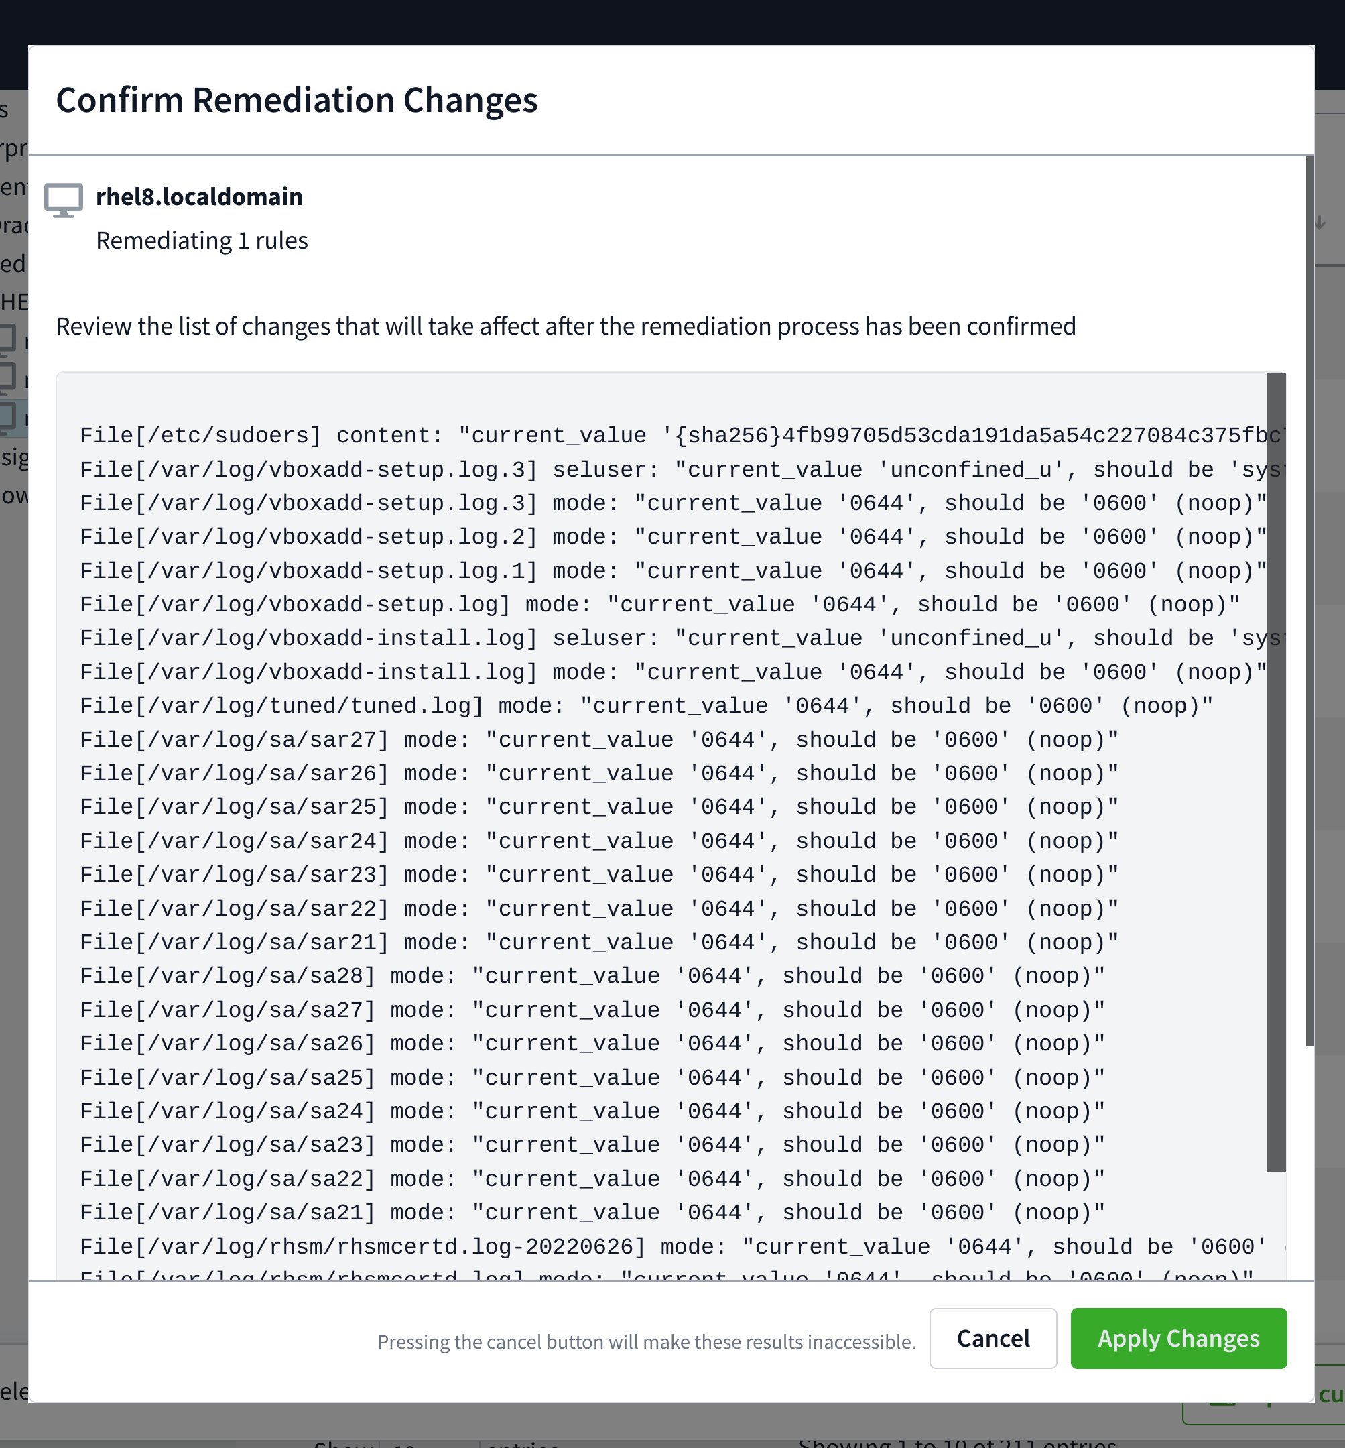Click the /var/log/sa/sar27 mode line
1345x1448 pixels.
598,739
